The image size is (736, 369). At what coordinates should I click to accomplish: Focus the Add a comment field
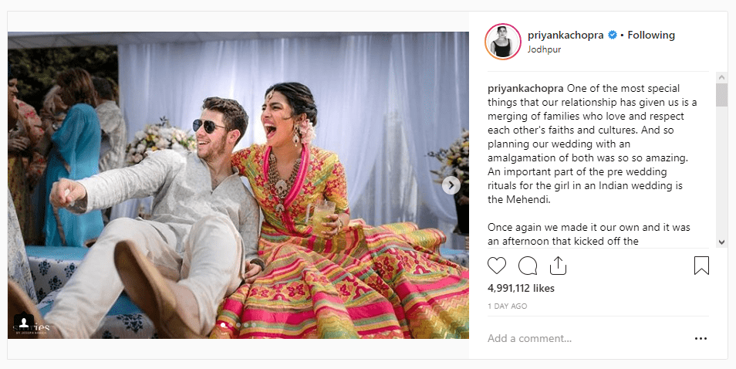click(x=587, y=338)
